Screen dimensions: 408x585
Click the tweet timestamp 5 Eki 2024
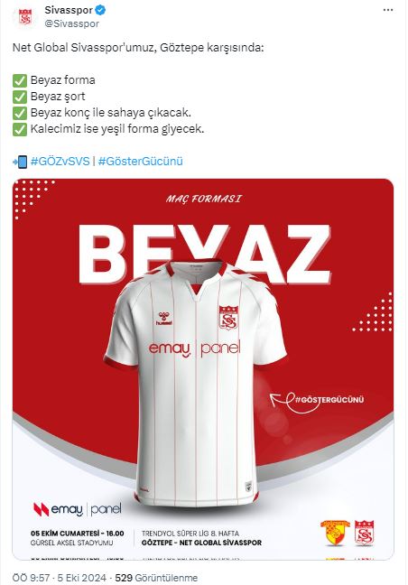[81, 578]
